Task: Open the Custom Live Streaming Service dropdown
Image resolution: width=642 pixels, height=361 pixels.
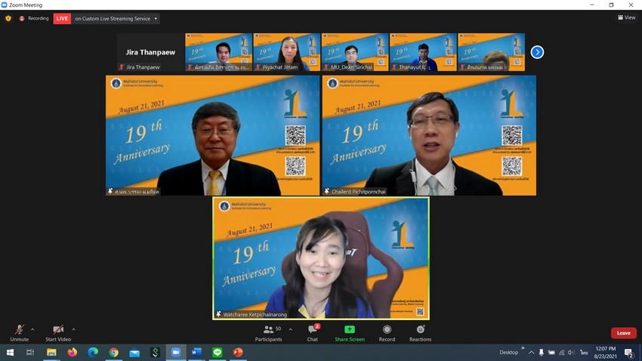Action: [x=156, y=19]
